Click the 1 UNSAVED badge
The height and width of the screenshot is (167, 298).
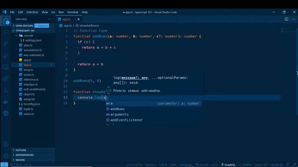[x=41, y=26]
